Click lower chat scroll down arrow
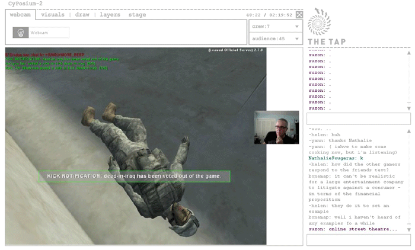Image resolution: width=415 pixels, height=250 pixels. tap(409, 230)
